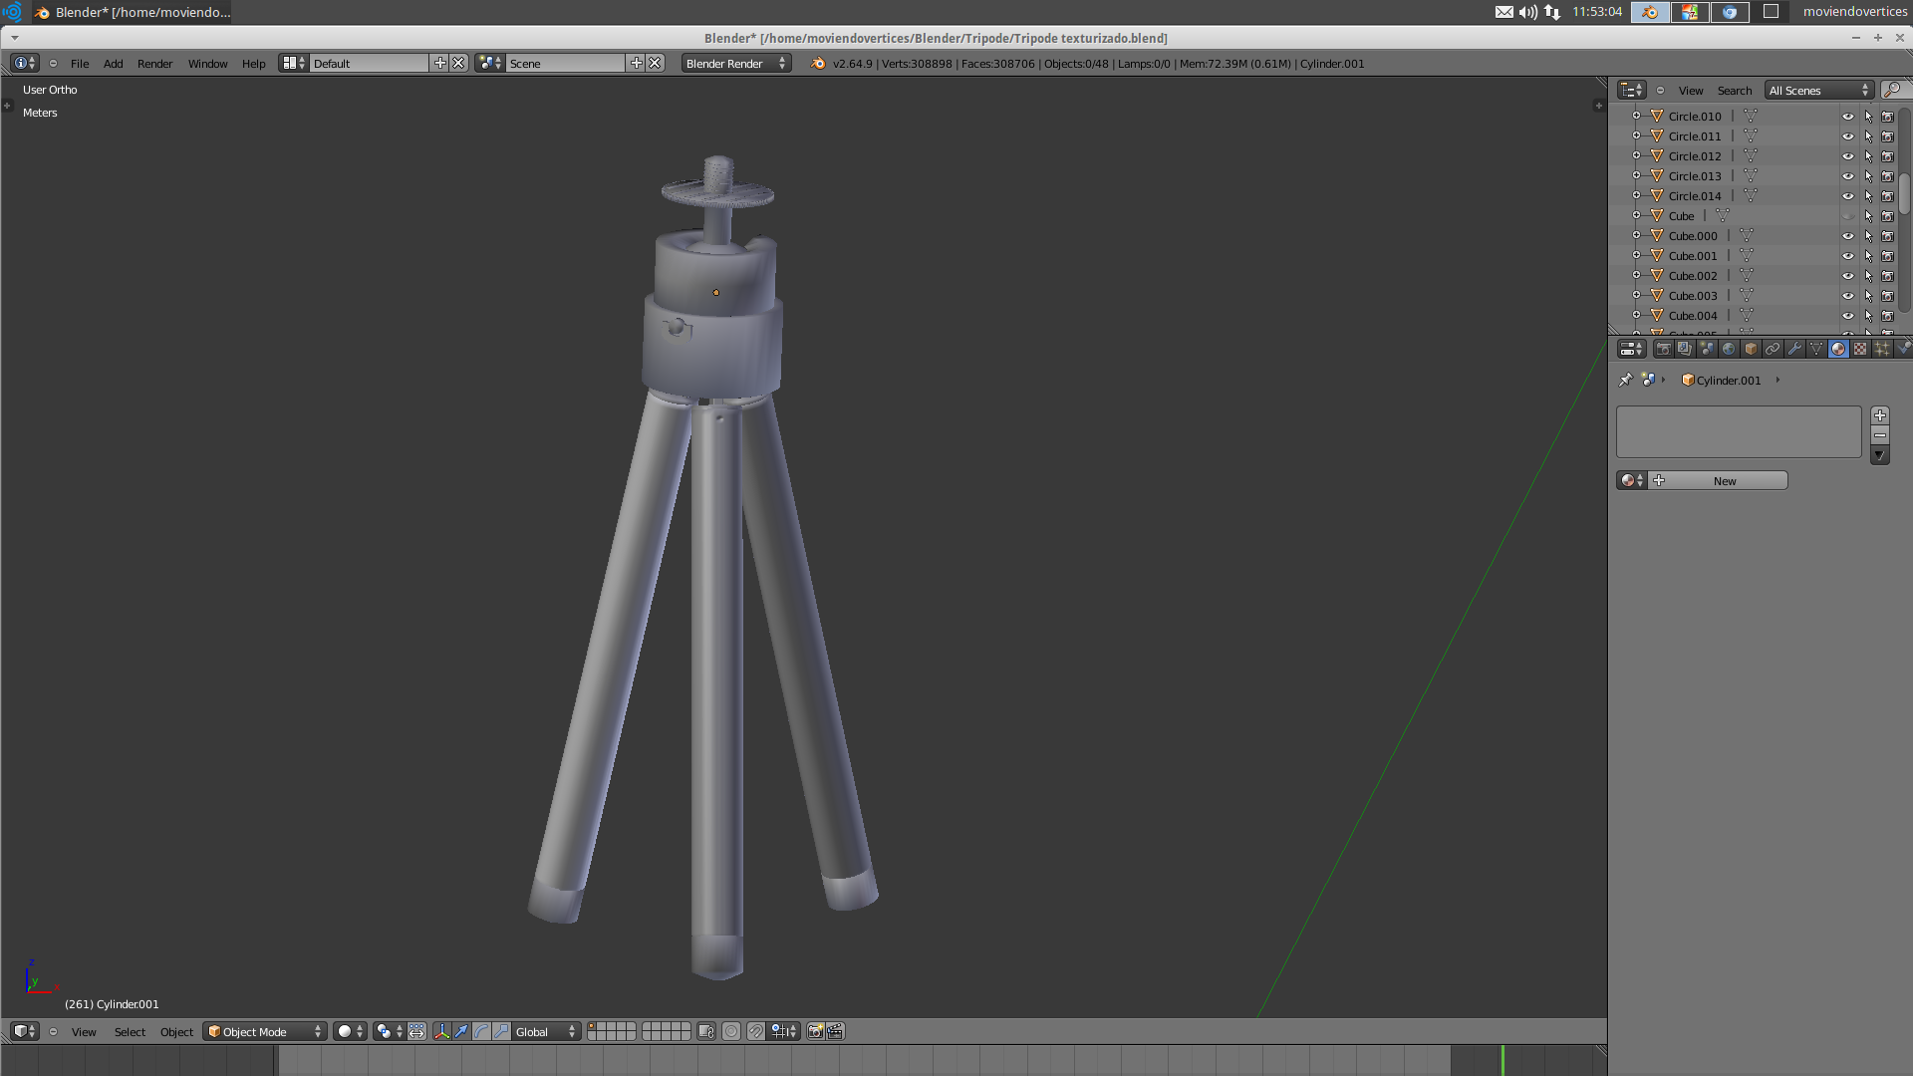Open the Particles properties tab
The height and width of the screenshot is (1076, 1913).
[1882, 349]
